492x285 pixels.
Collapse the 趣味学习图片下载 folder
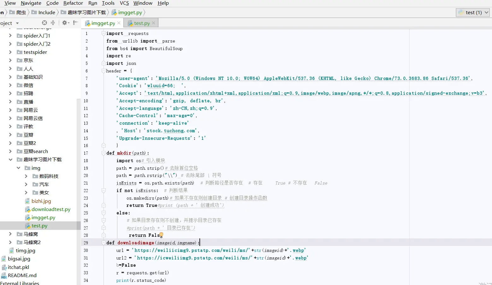click(10, 159)
